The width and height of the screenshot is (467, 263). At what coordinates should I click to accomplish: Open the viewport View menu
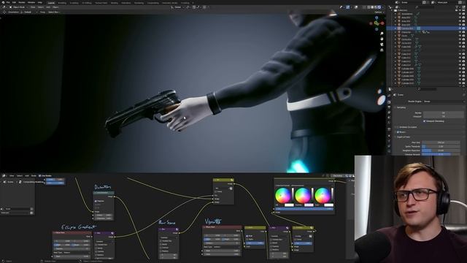coord(33,7)
